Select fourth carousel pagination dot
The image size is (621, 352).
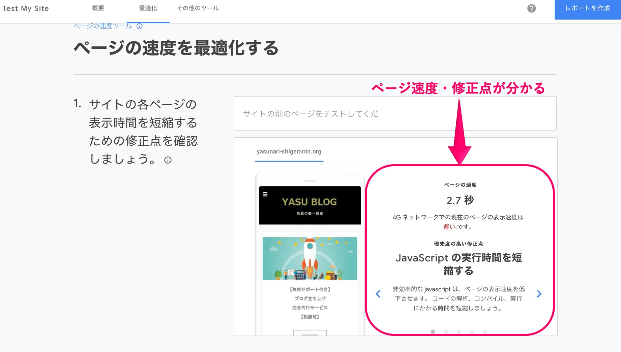point(472,332)
